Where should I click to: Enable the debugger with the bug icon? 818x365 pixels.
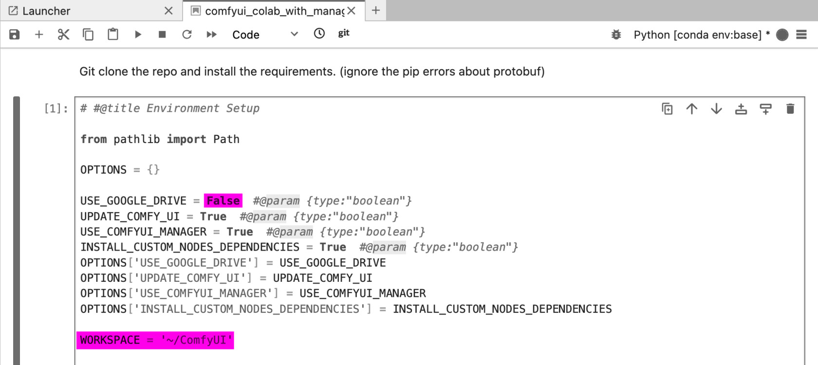(616, 35)
